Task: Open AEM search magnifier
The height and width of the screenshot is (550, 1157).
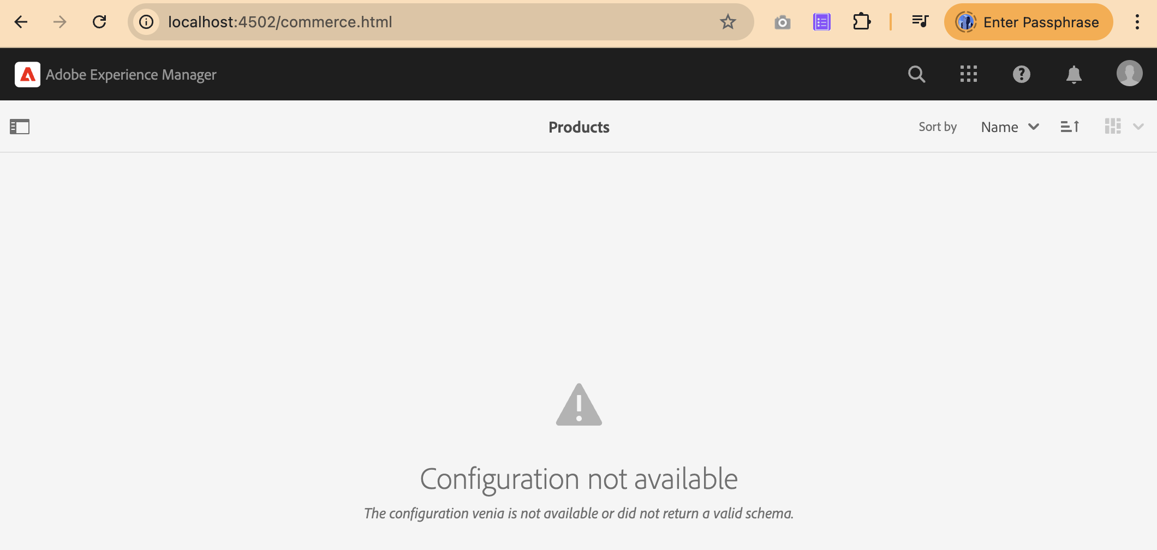Action: [916, 74]
